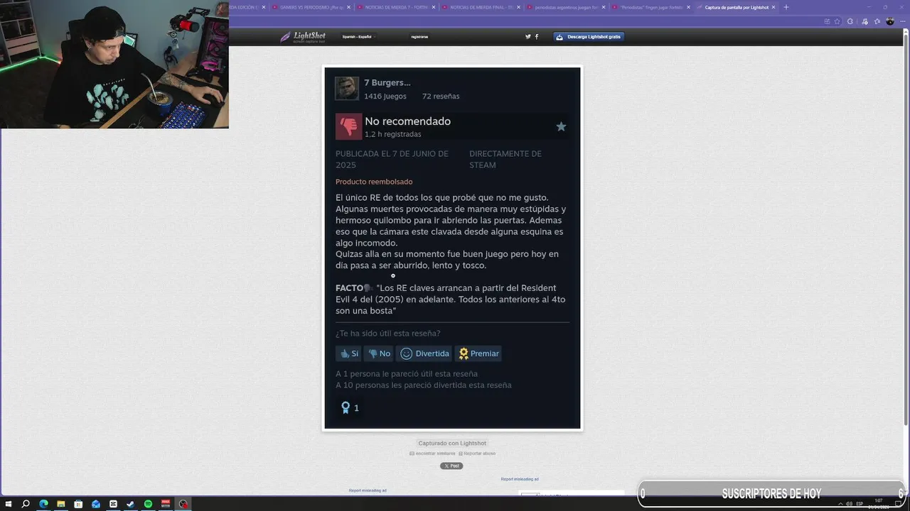The width and height of the screenshot is (910, 511).
Task: Close the Captura de pantalla por Lightshot tab
Action: click(x=774, y=7)
